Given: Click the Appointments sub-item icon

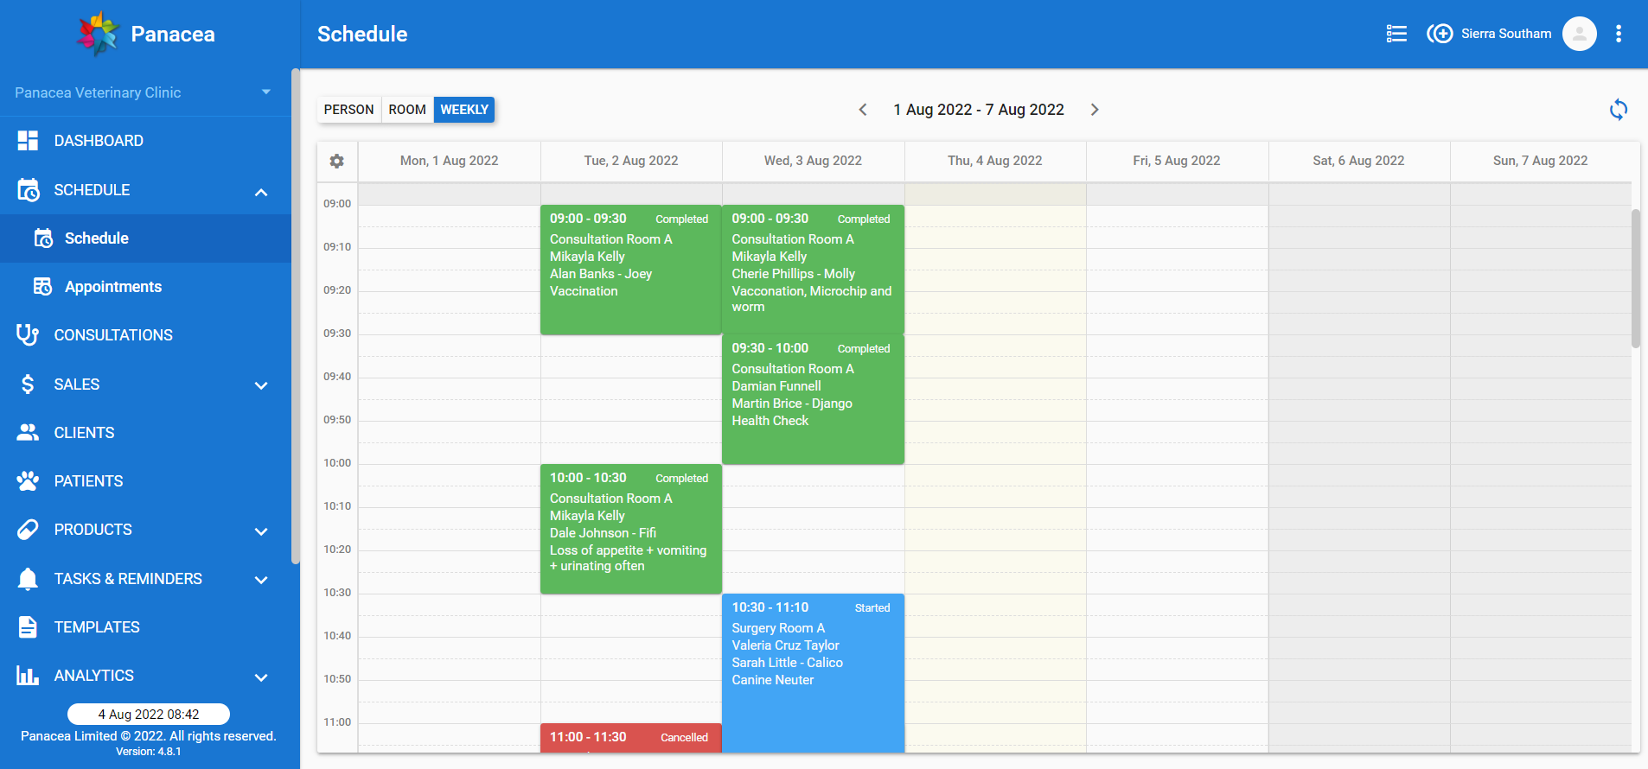Looking at the screenshot, I should point(42,286).
